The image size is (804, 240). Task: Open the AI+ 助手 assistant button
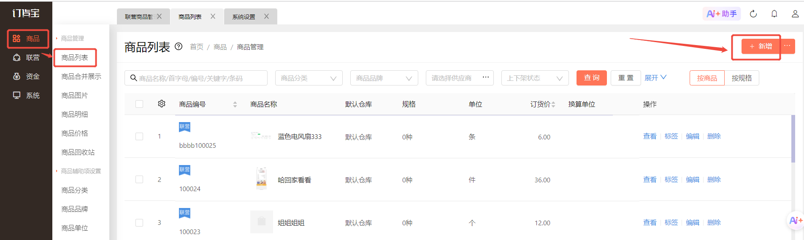[x=722, y=14]
